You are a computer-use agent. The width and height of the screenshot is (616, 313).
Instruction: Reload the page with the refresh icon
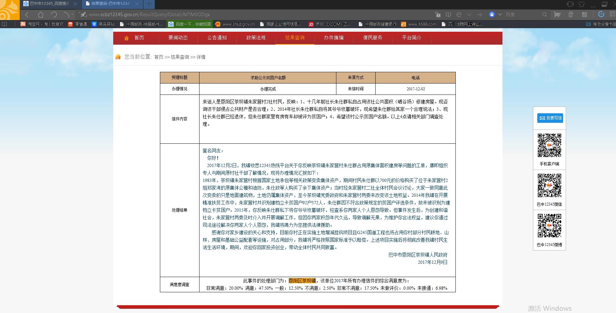point(54,15)
